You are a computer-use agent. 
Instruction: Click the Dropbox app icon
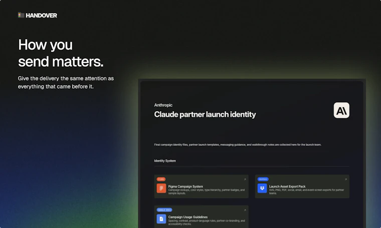click(262, 188)
